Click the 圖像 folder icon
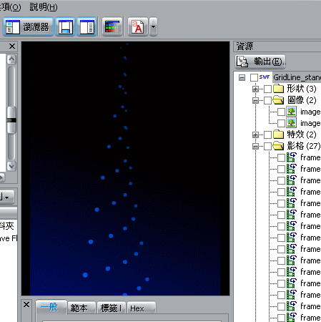321x322 pixels. 278,100
